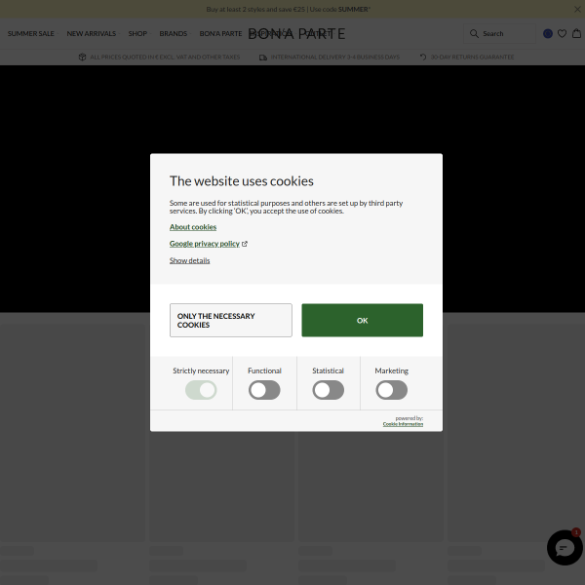585x585 pixels.
Task: Open the Google privacy policy link
Action: (205, 244)
